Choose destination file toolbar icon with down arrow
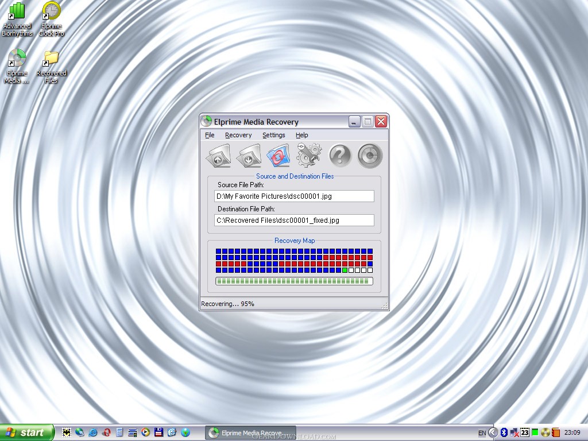The width and height of the screenshot is (588, 441). click(x=249, y=156)
